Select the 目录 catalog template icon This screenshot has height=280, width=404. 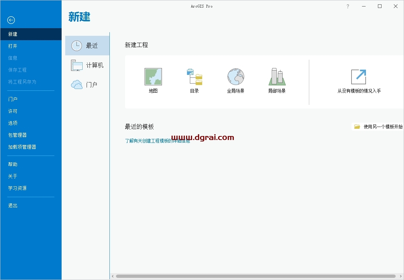click(x=195, y=77)
